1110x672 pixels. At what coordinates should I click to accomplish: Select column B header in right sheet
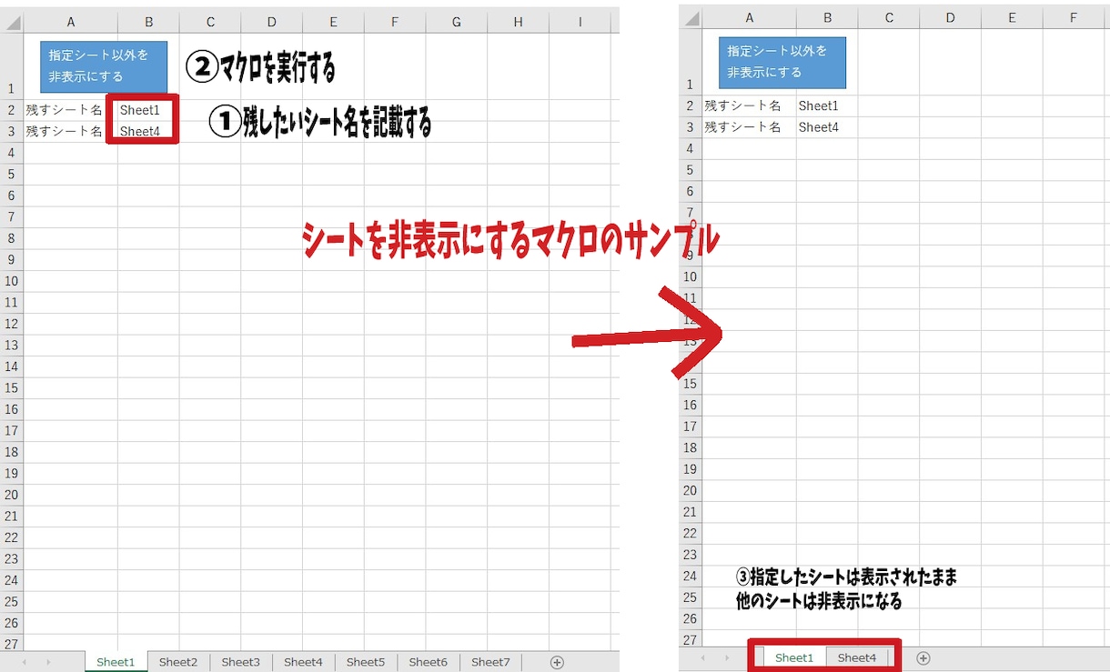(827, 17)
